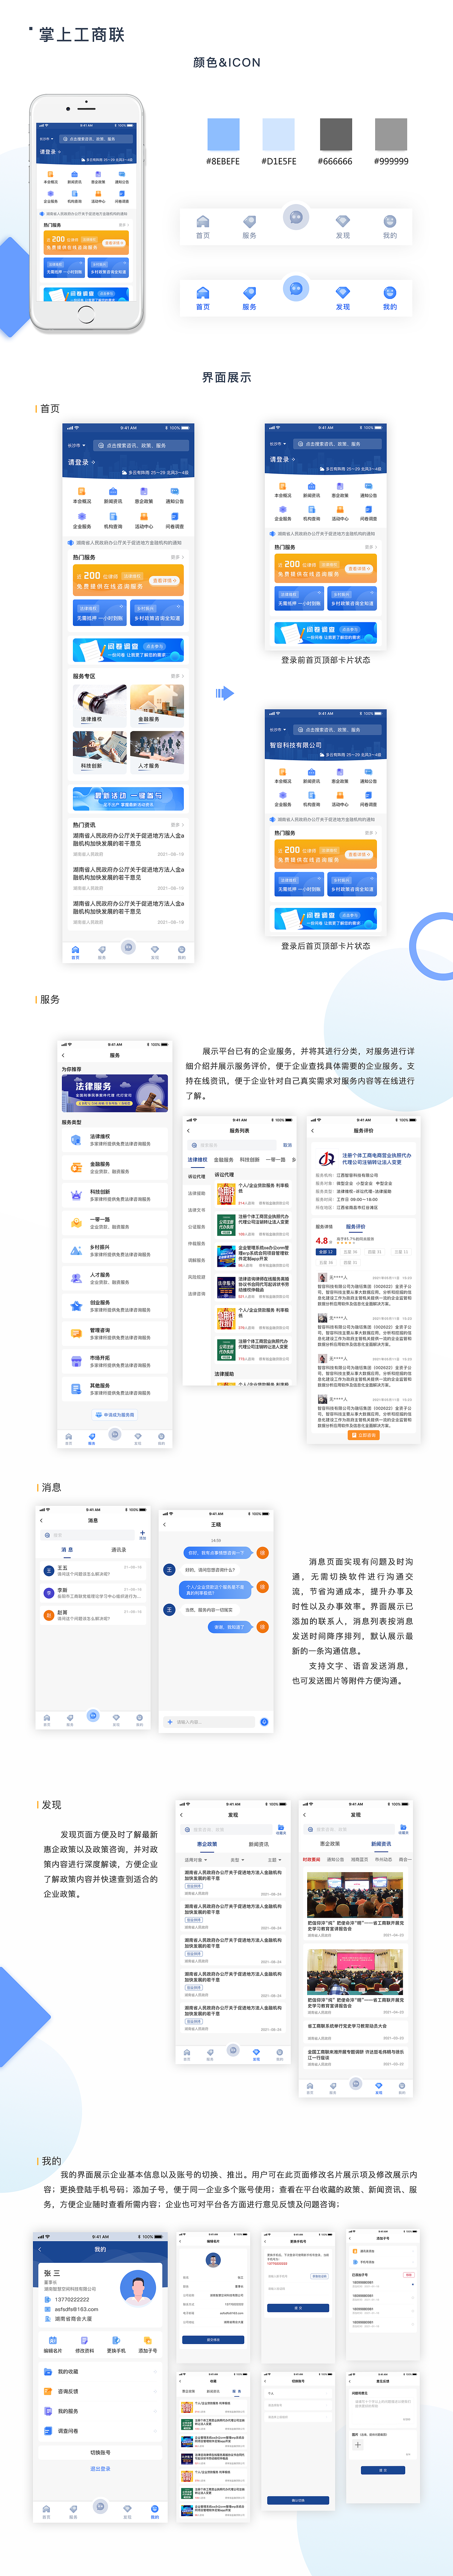Click the orange 立即咨询 button
The image size is (453, 2576).
(364, 1435)
